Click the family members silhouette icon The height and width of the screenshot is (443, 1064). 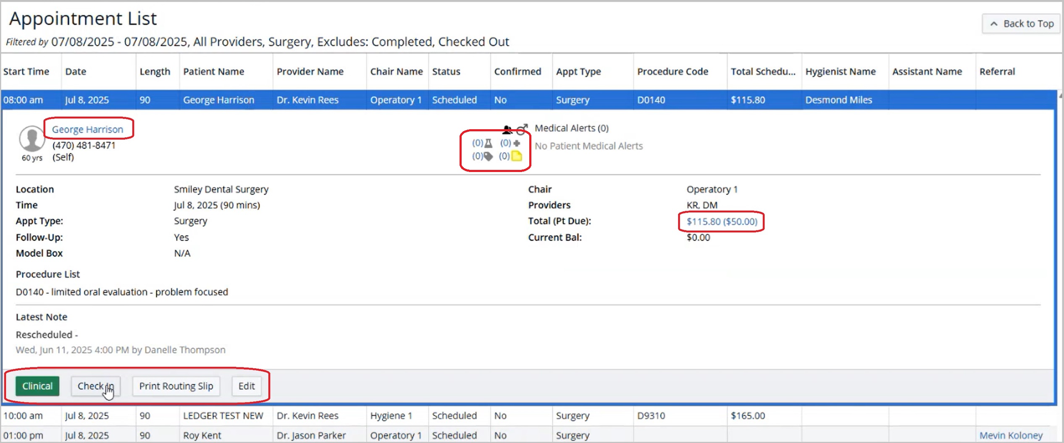(x=507, y=129)
